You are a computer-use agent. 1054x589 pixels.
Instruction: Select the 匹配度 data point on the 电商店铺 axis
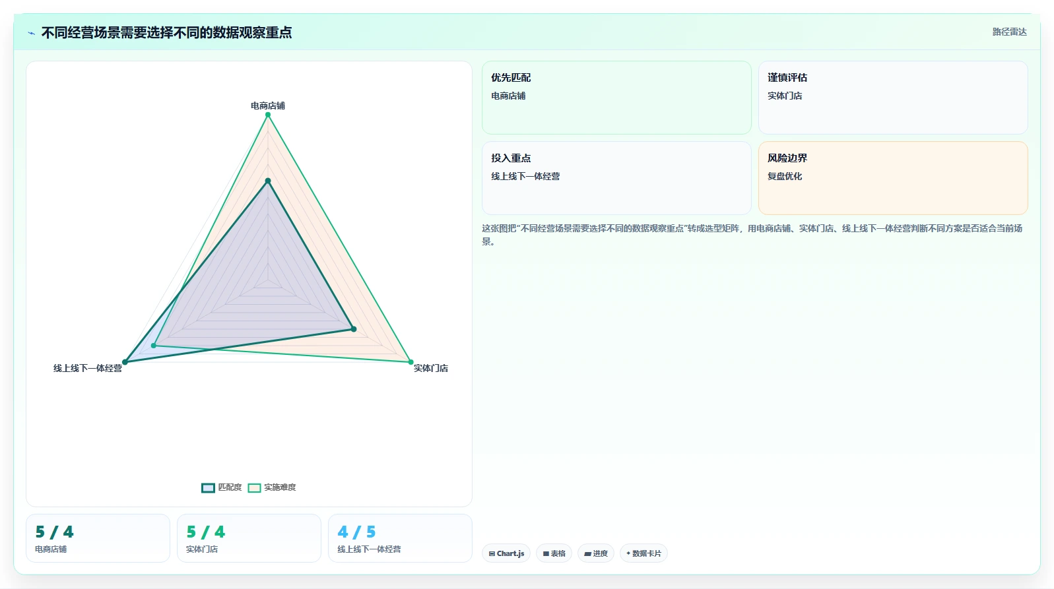268,181
